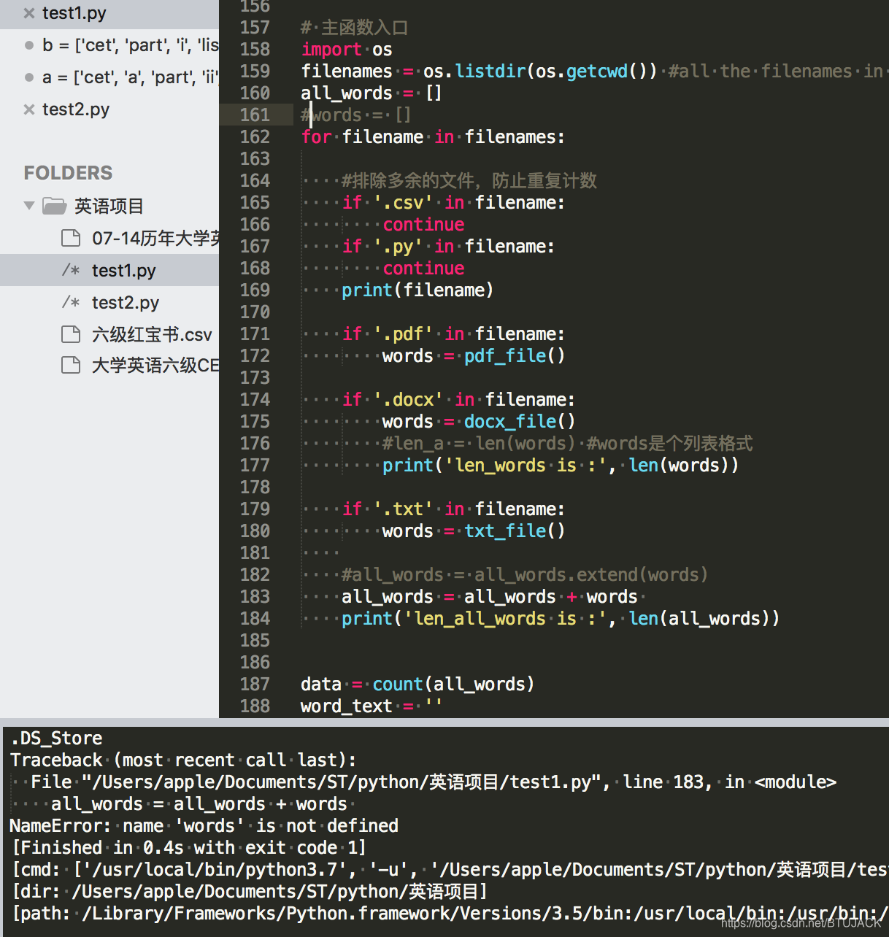This screenshot has width=889, height=937.
Task: Click '.txt' string on line 179
Action: tap(403, 509)
